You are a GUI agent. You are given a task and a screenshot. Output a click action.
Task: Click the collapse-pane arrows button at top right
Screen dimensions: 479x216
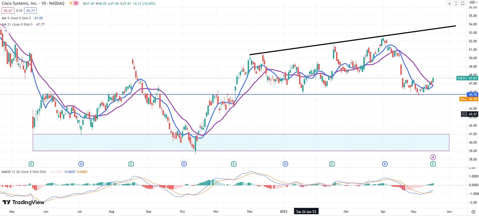456,3
